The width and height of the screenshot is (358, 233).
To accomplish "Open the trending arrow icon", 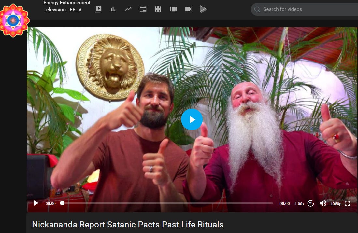I will 128,9.
